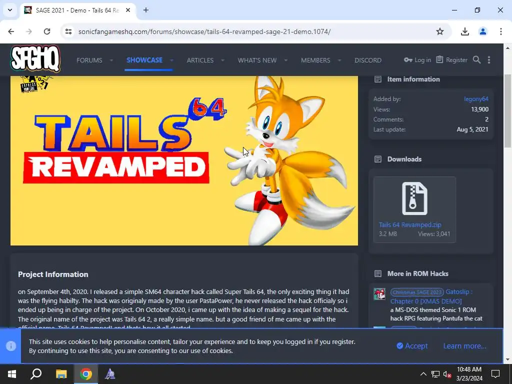This screenshot has height=384, width=512.
Task: Open Chrome's three-dot menu
Action: [501, 31]
